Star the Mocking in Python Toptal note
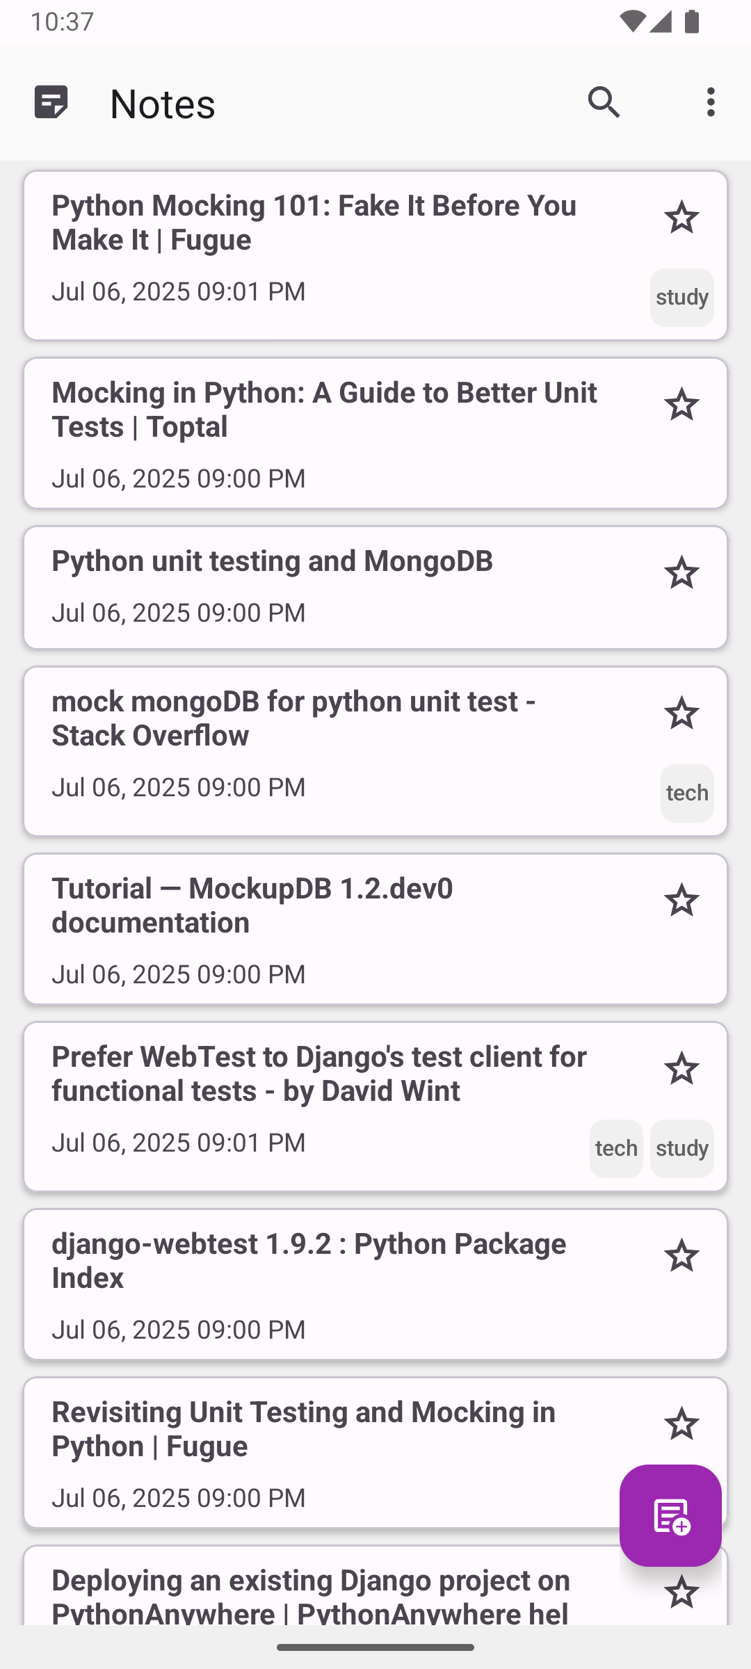751x1669 pixels. point(681,405)
